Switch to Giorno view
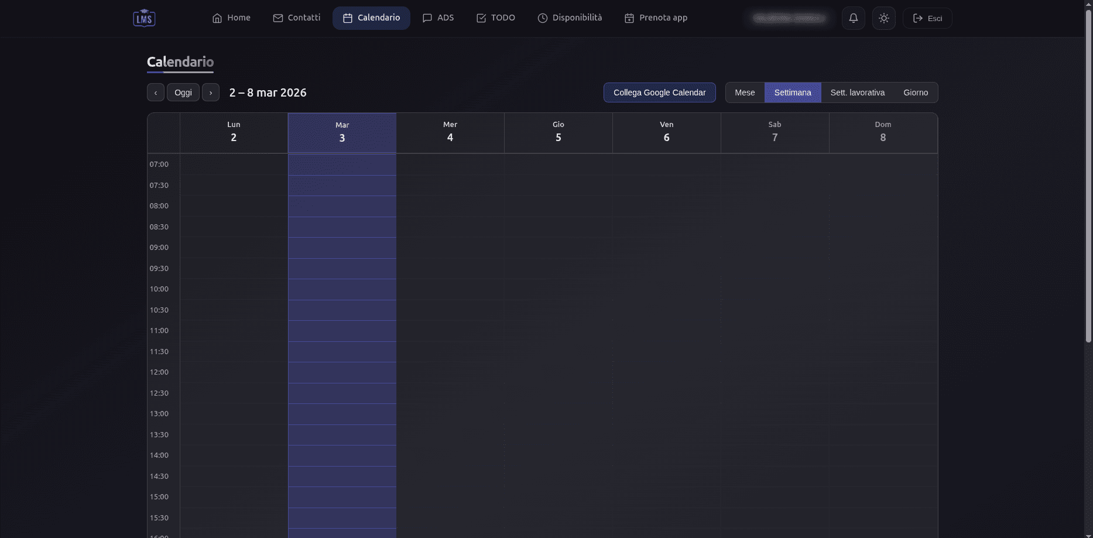The height and width of the screenshot is (538, 1093). [x=915, y=92]
